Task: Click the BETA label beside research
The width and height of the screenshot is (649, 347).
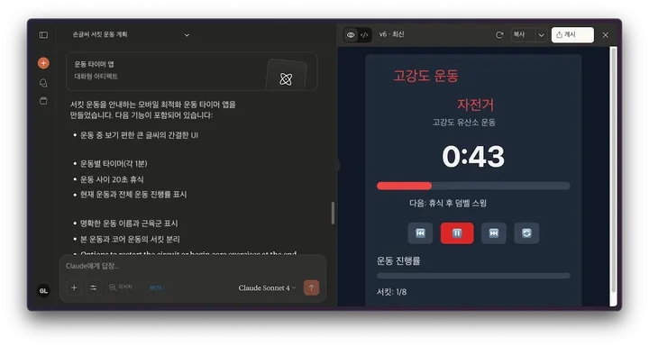Action: (x=156, y=288)
